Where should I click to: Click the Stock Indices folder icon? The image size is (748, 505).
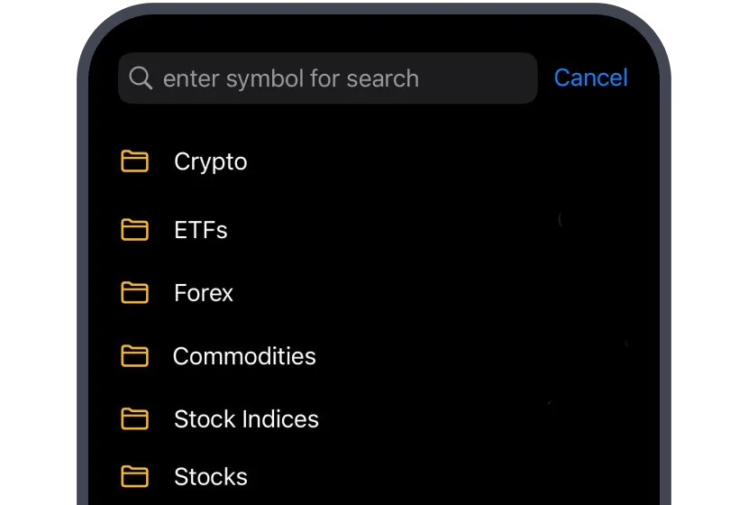[x=134, y=419]
